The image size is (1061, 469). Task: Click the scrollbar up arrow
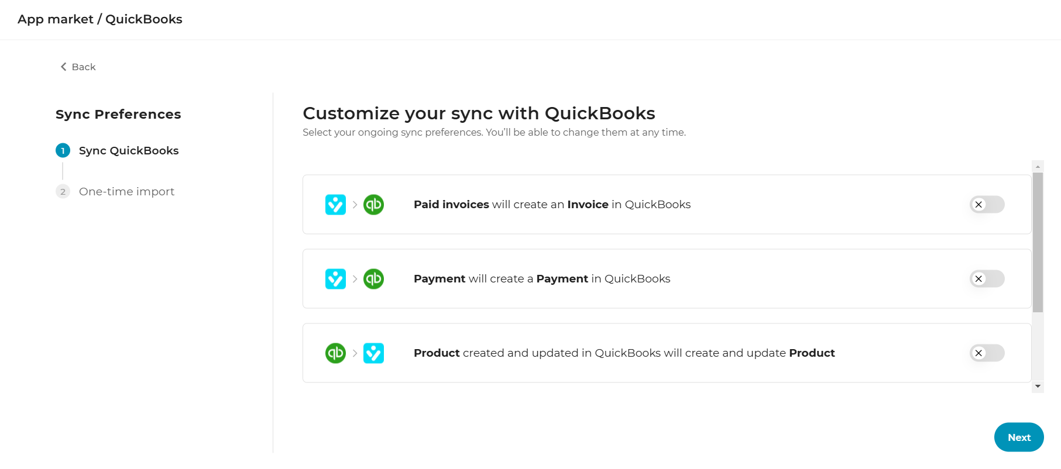pos(1038,167)
